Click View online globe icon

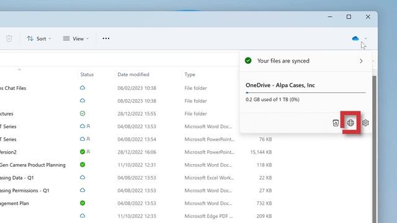pos(350,123)
